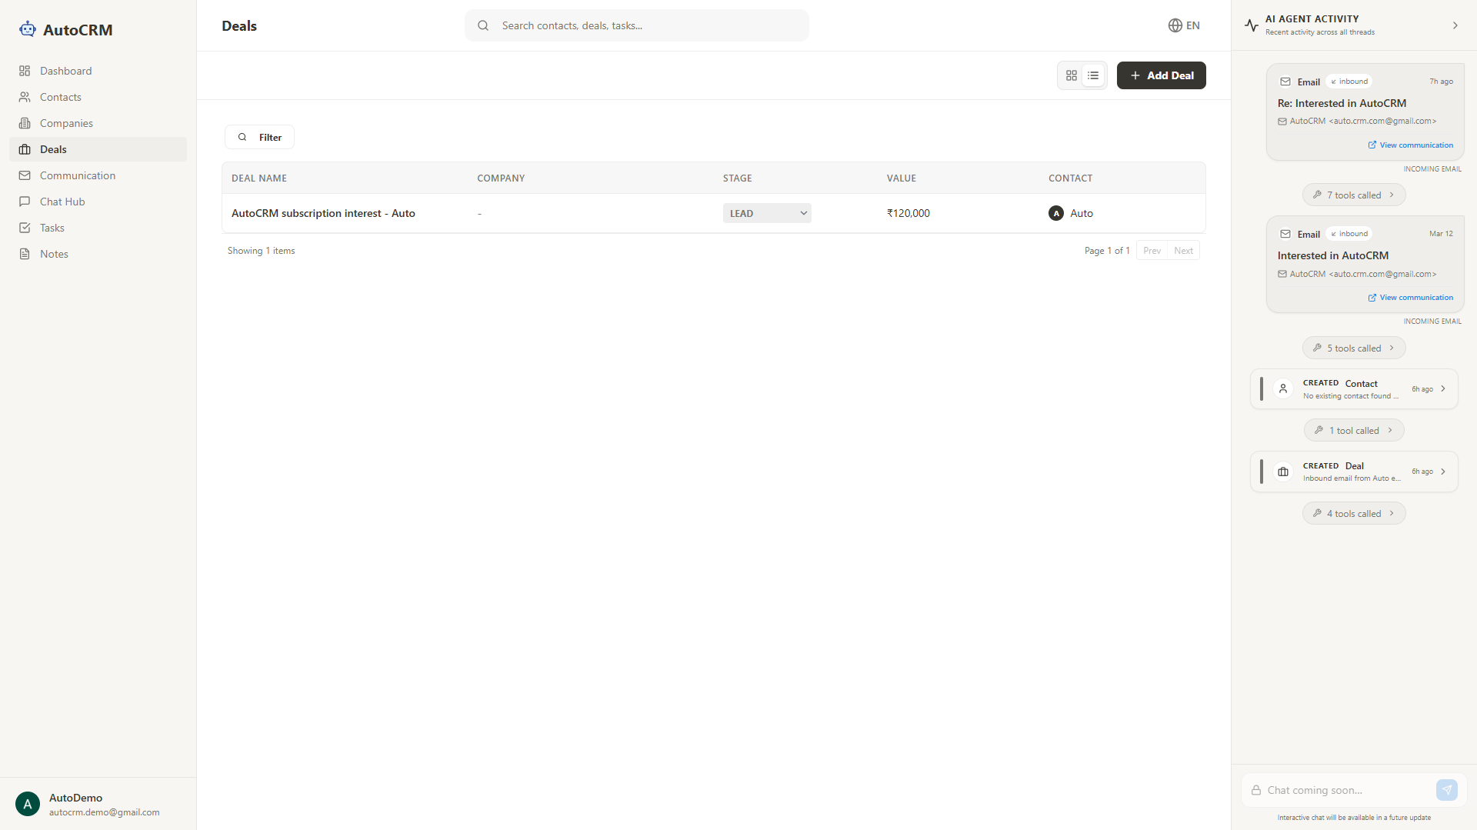Open Notes from the sidebar
The height and width of the screenshot is (830, 1477).
pyautogui.click(x=98, y=254)
